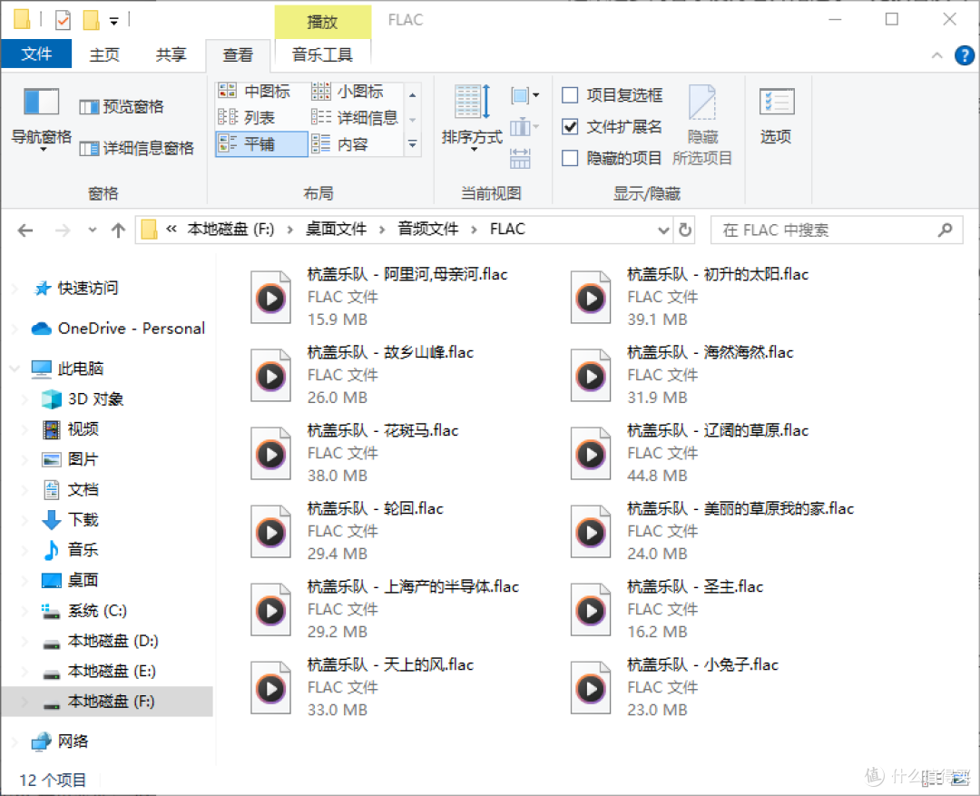Open the navigation pane options

click(41, 119)
